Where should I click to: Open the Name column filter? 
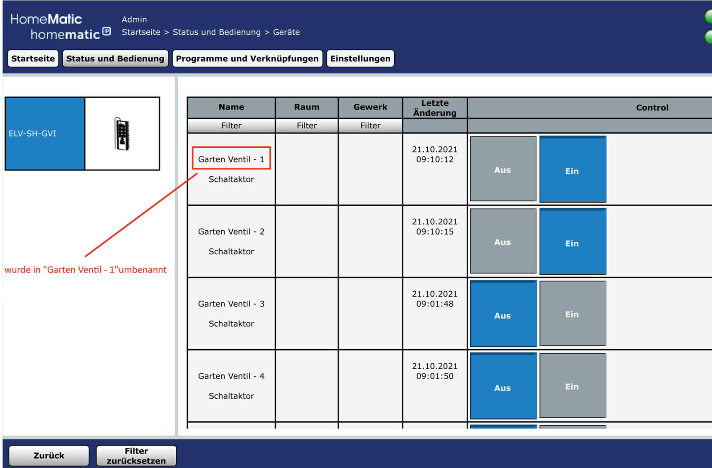(x=231, y=126)
